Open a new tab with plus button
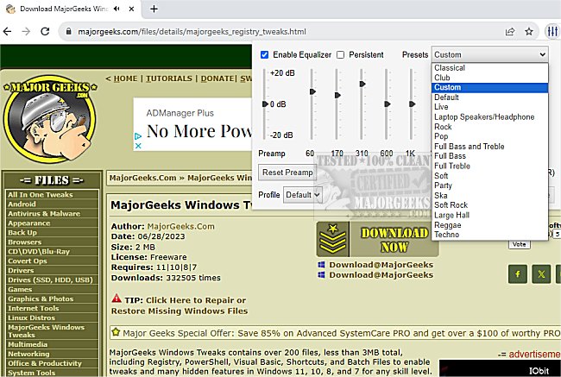 click(x=154, y=9)
